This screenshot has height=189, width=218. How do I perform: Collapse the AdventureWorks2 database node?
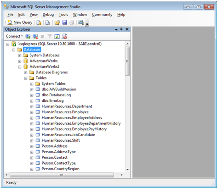tap(20, 67)
